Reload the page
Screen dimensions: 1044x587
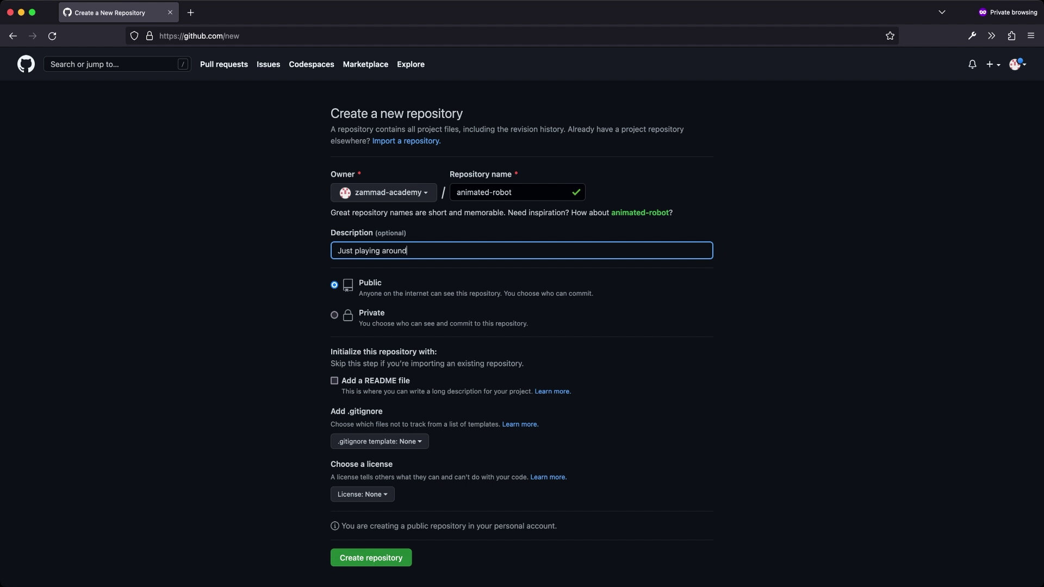tap(52, 36)
